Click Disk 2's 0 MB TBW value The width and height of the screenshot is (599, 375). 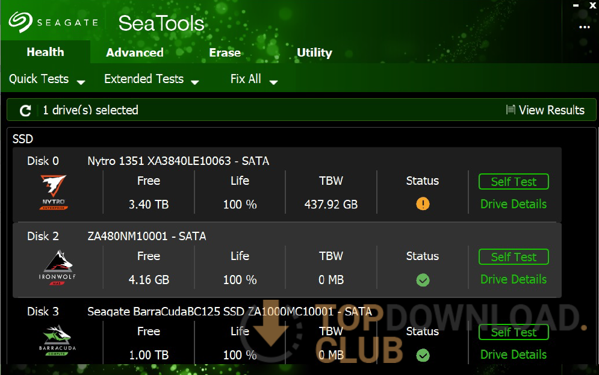[x=331, y=279]
